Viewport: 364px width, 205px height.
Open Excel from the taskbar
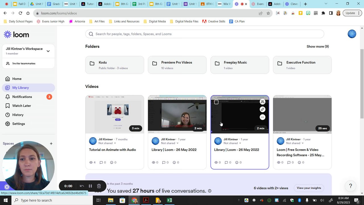click(169, 200)
